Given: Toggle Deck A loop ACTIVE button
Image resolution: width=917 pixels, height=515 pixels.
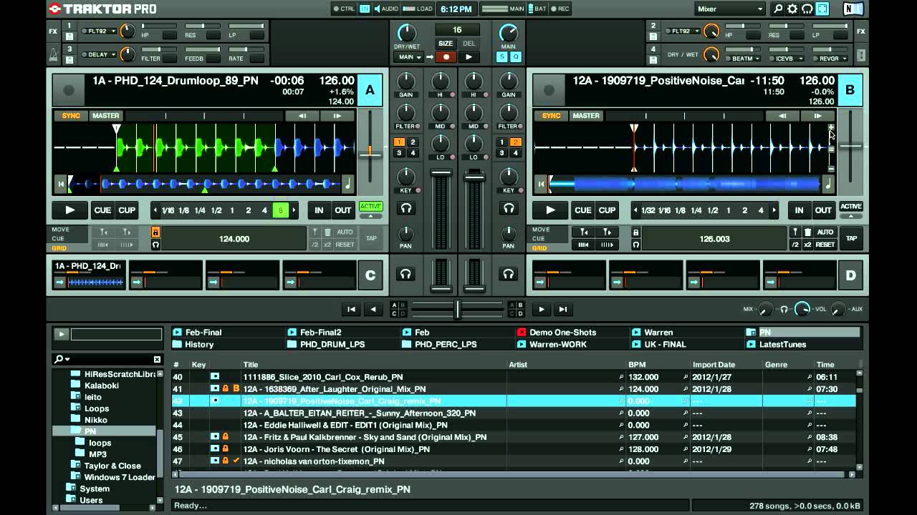Looking at the screenshot, I should pyautogui.click(x=370, y=207).
